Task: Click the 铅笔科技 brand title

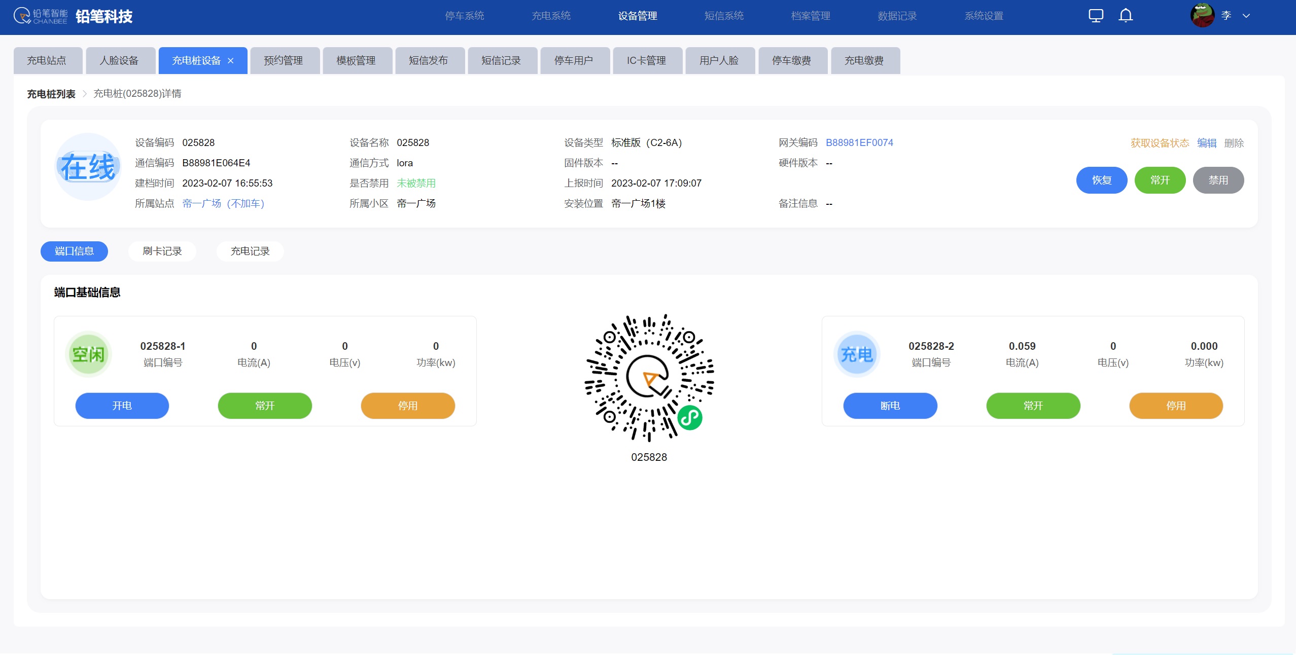Action: (x=104, y=16)
